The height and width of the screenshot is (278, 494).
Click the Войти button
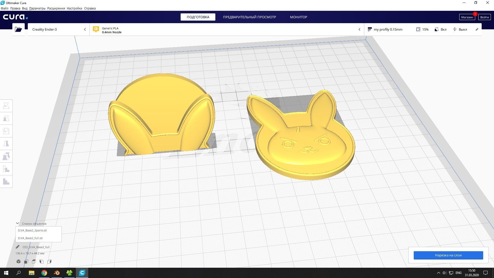click(484, 17)
